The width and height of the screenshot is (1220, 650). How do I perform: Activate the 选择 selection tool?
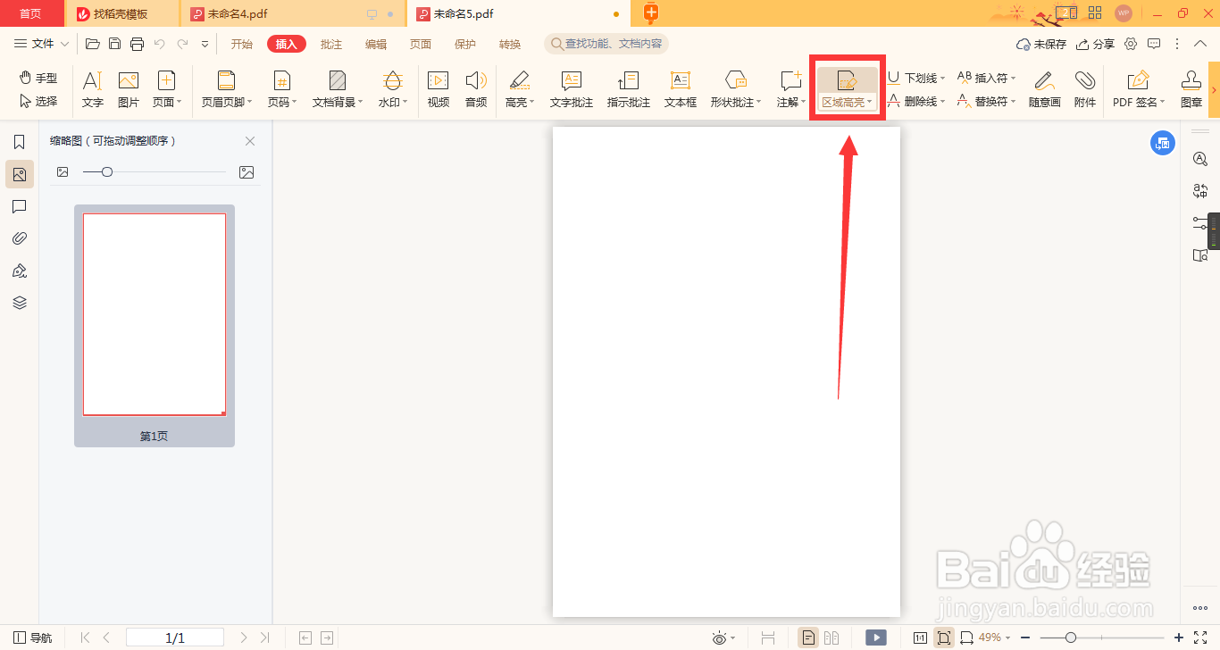pyautogui.click(x=38, y=102)
